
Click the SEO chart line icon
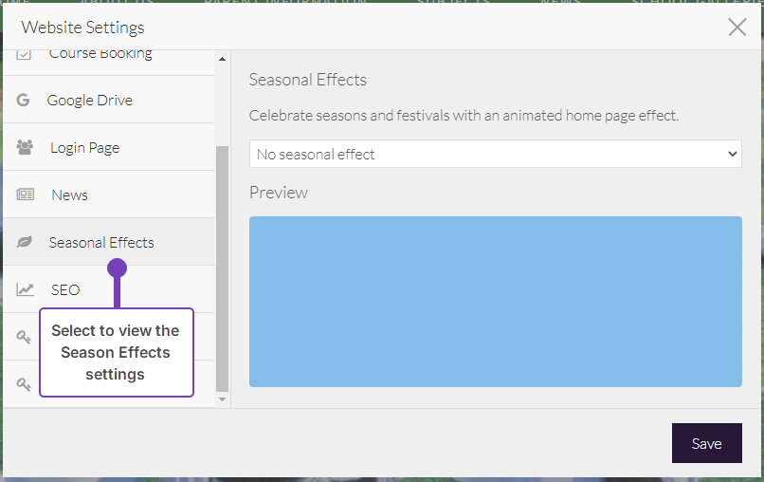[25, 289]
